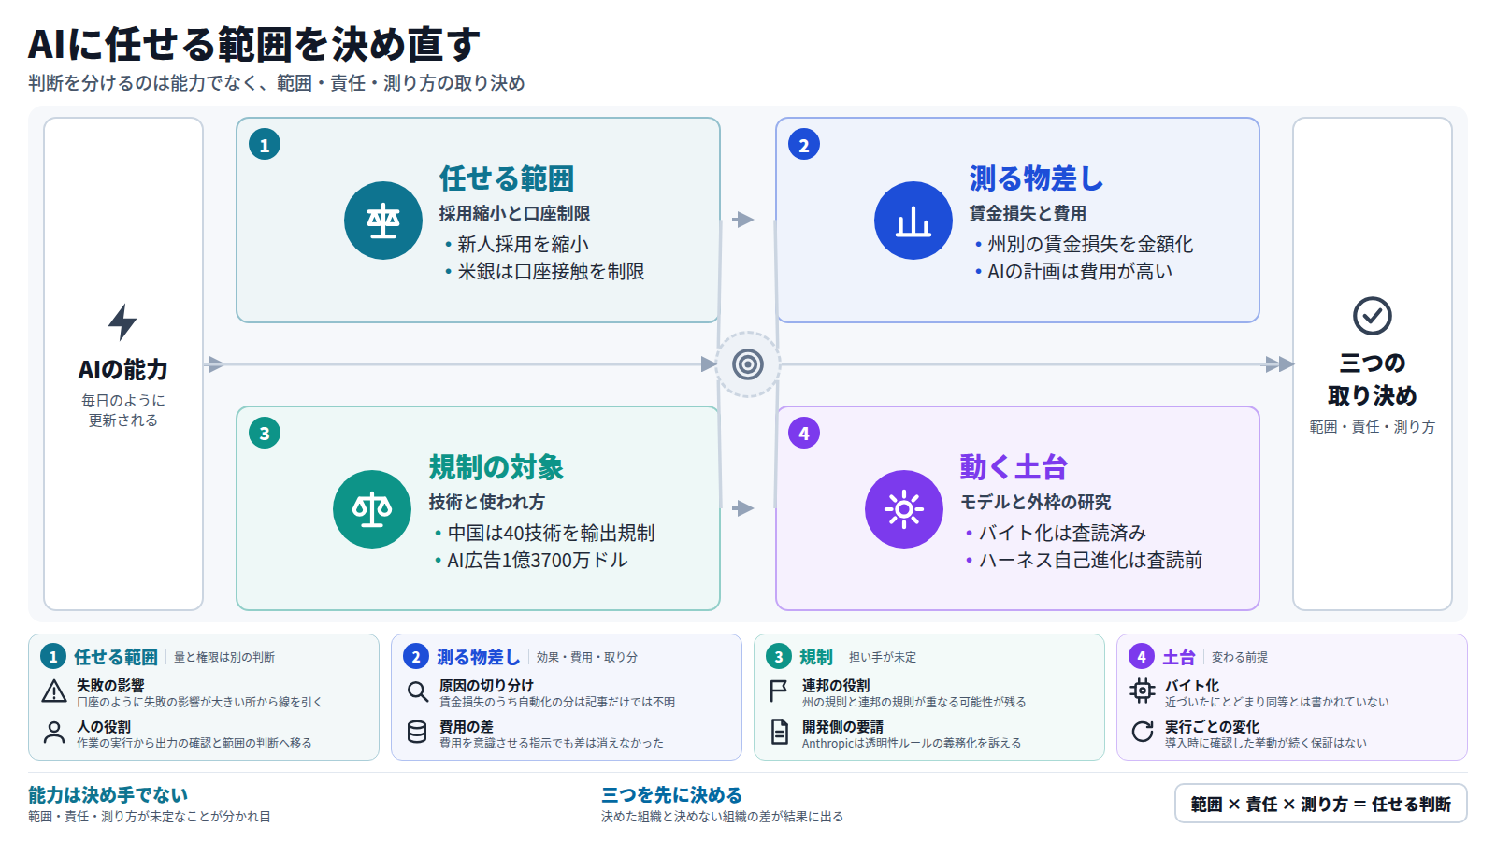Click the subtitle 技術と使われ方
Viewport: 1496px width, 841px height.
tap(486, 502)
